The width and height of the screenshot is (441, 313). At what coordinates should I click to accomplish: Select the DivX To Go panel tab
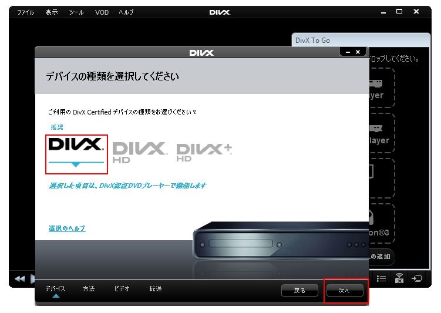click(361, 40)
